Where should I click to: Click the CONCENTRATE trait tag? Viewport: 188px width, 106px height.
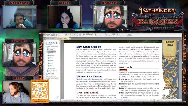tap(123, 70)
